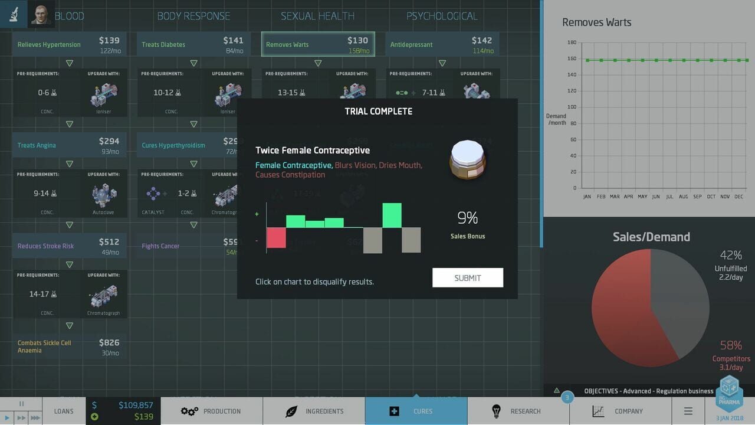Screen dimensions: 755x425
Task: Open the Company tab
Action: tap(620, 411)
